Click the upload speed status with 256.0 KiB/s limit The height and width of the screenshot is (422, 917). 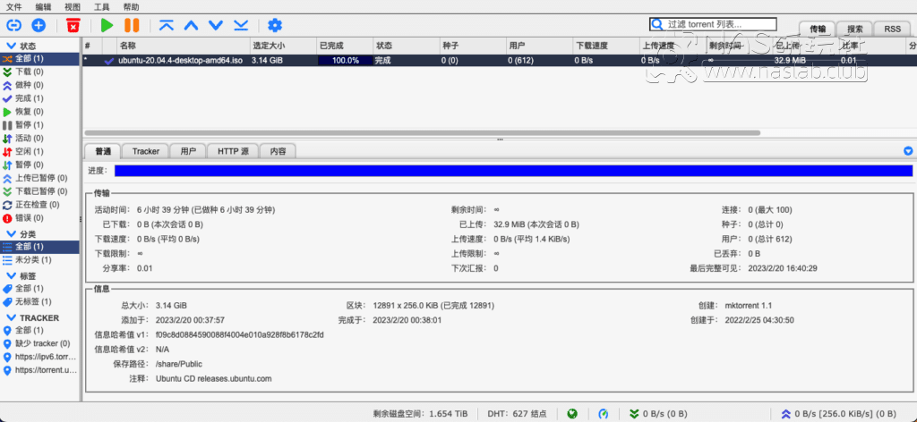(x=839, y=414)
